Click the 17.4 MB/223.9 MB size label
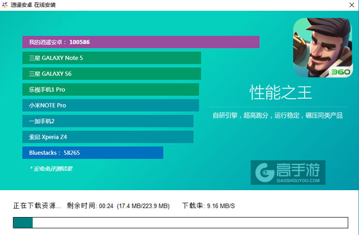359x235 pixels. coord(144,206)
